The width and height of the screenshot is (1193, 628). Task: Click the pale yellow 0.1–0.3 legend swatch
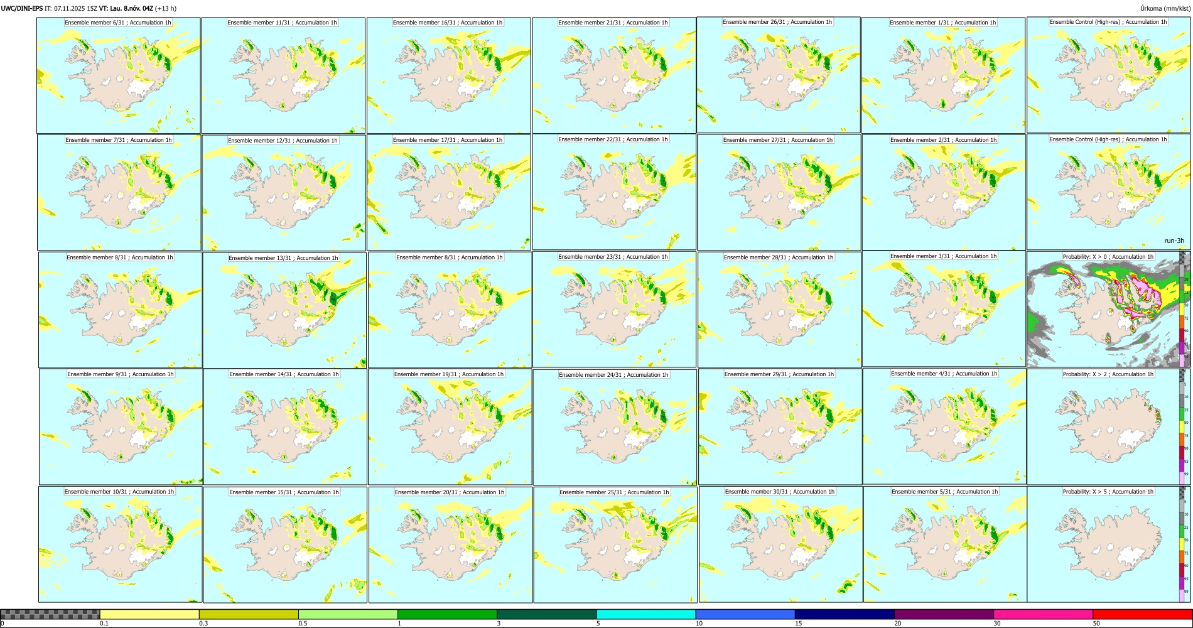[x=149, y=614]
